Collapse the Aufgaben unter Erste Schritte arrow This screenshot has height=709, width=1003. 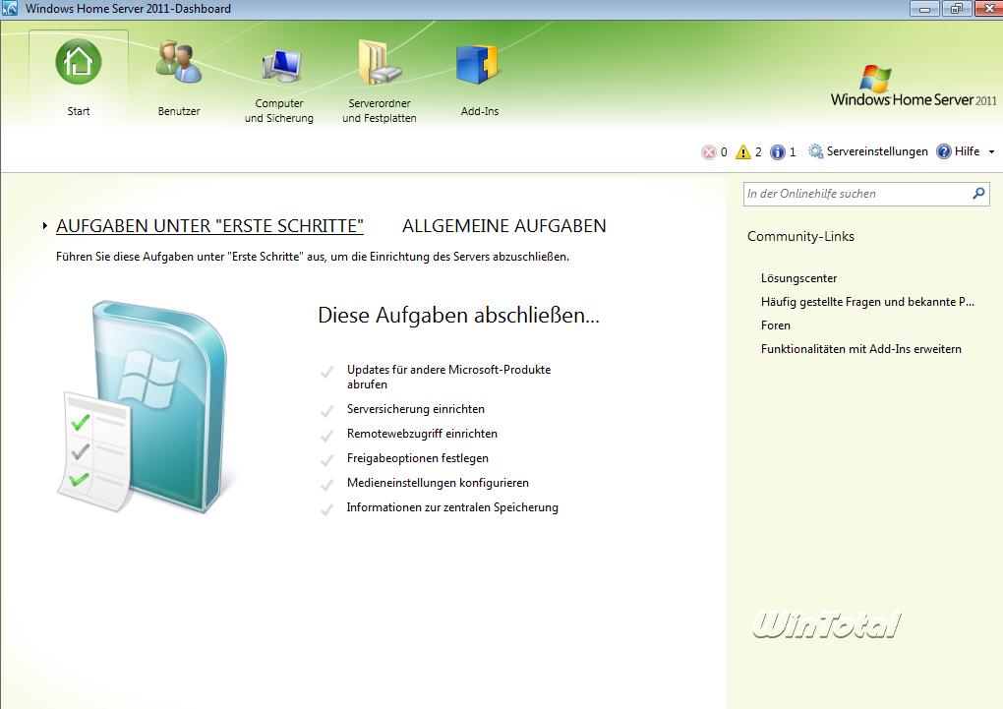(45, 225)
